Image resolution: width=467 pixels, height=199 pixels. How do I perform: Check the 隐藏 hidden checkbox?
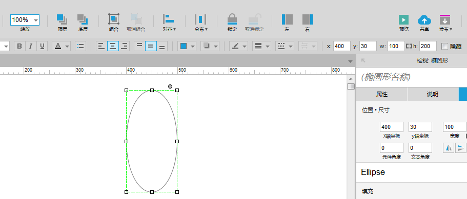click(444, 47)
